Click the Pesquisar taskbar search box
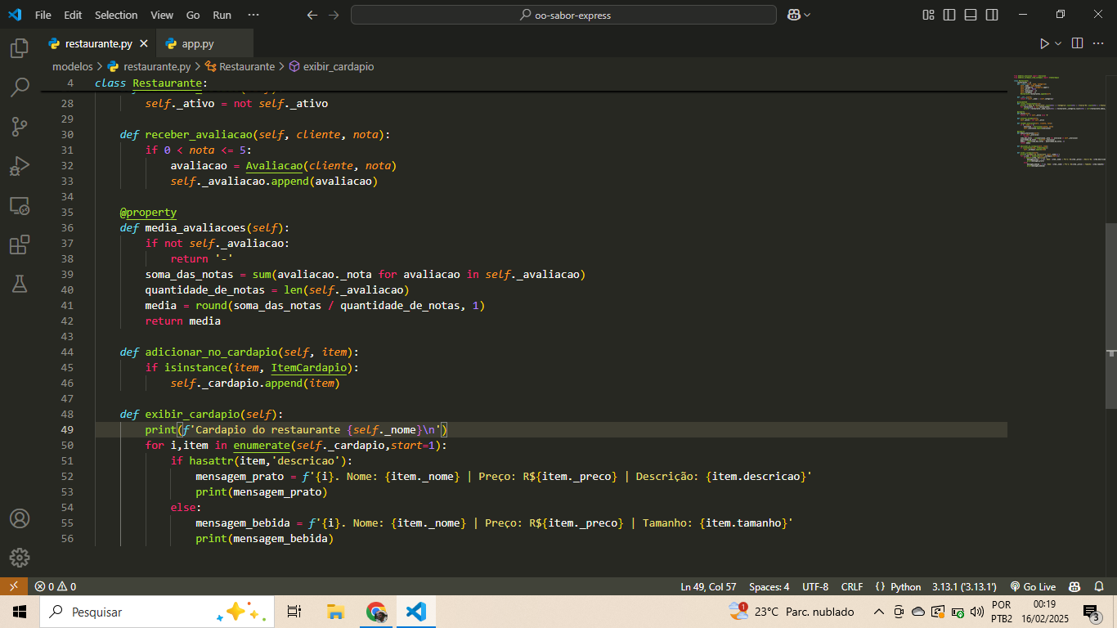The image size is (1117, 628). click(x=156, y=612)
